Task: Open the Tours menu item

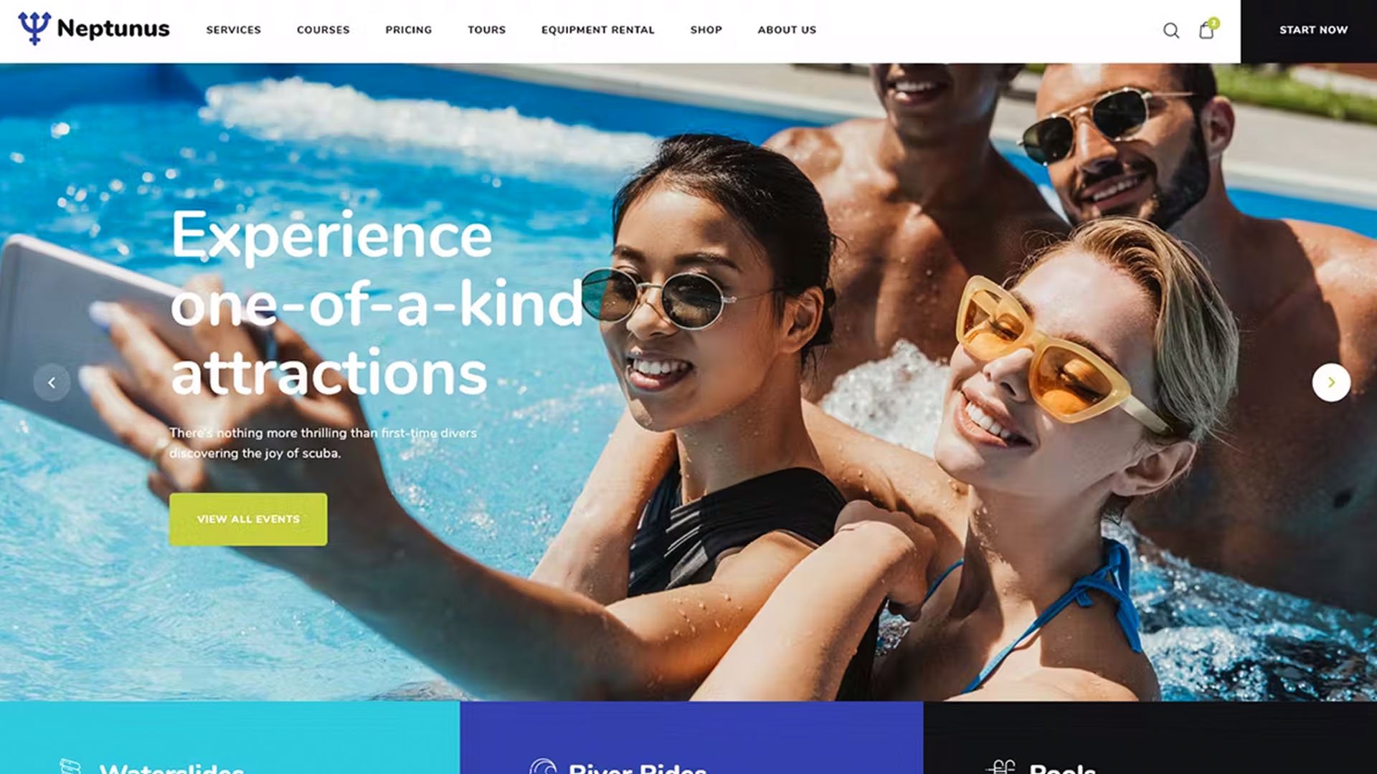Action: coord(487,30)
